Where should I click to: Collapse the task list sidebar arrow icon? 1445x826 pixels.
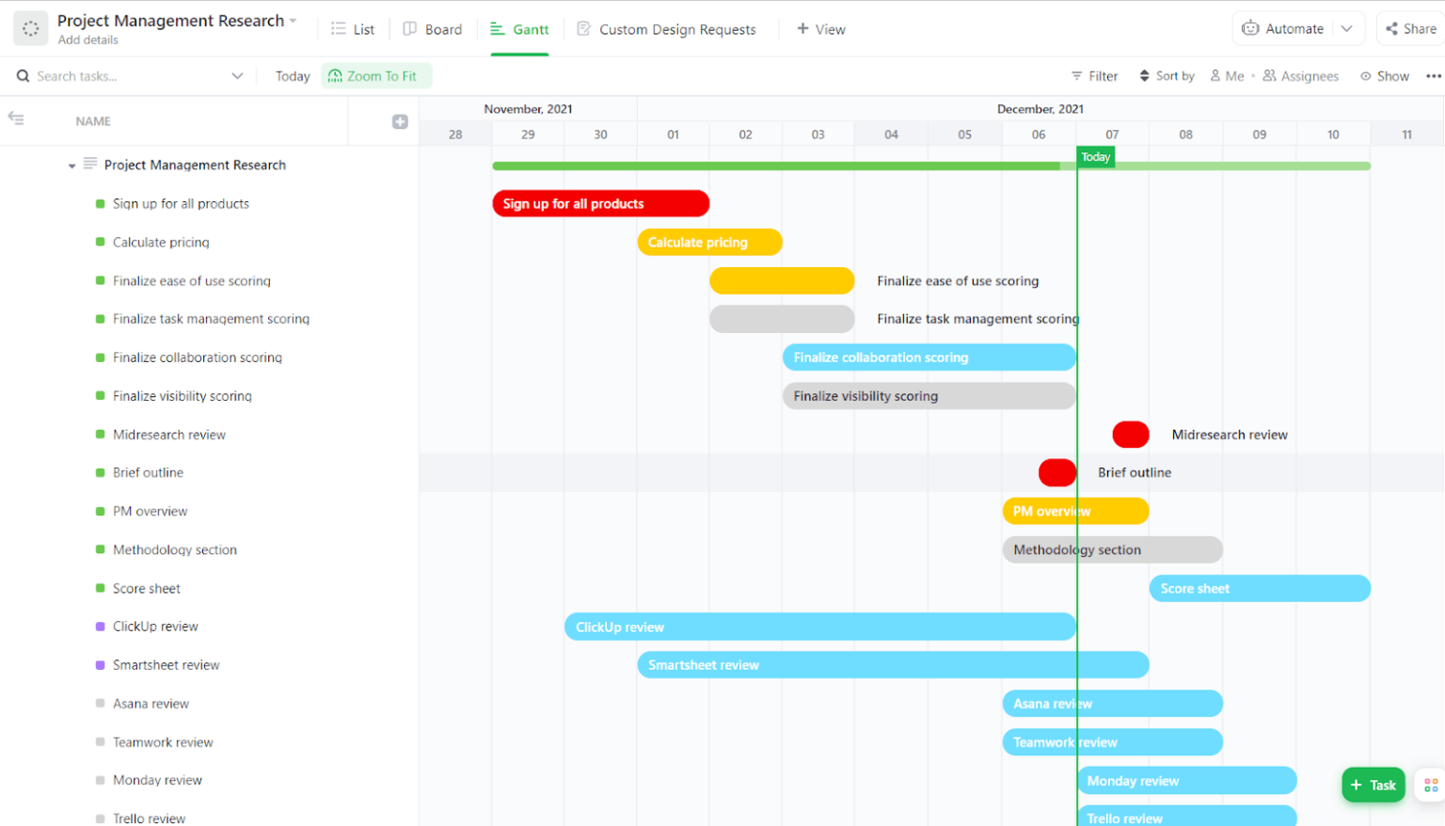click(15, 119)
